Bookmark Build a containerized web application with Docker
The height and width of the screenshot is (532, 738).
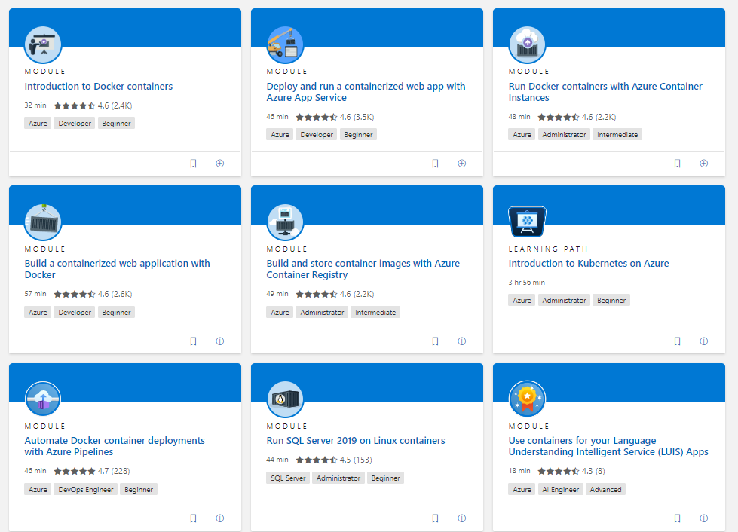(193, 341)
